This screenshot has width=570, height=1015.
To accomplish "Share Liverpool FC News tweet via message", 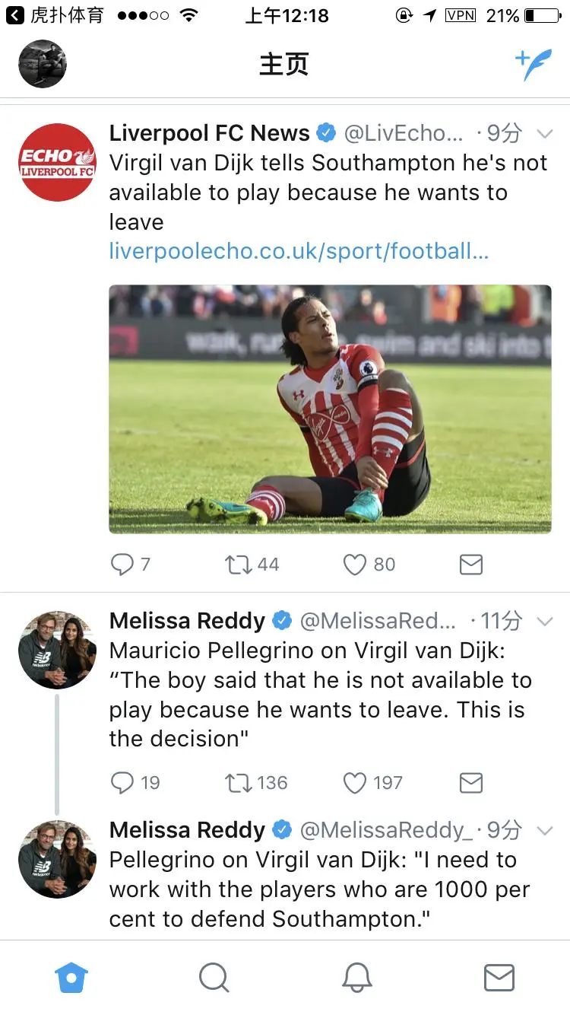I will pos(471,565).
